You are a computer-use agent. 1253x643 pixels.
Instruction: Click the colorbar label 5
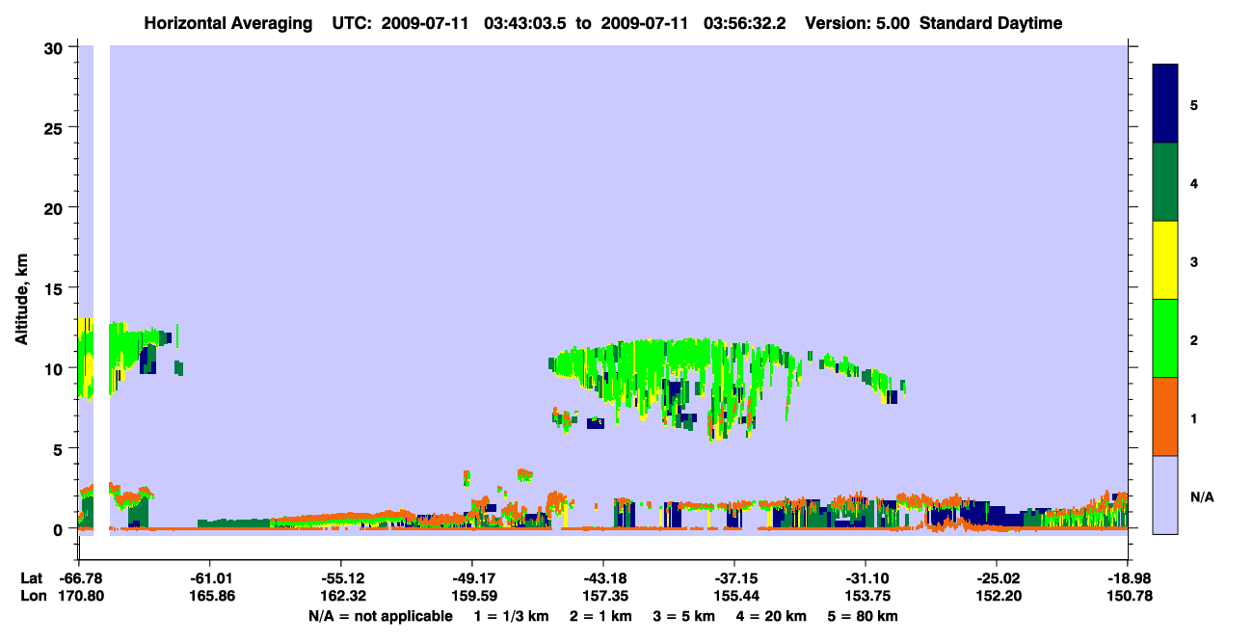[1193, 104]
